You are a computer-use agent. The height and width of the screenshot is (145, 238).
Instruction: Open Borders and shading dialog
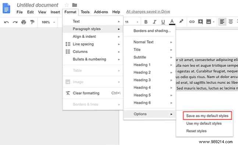(150, 31)
